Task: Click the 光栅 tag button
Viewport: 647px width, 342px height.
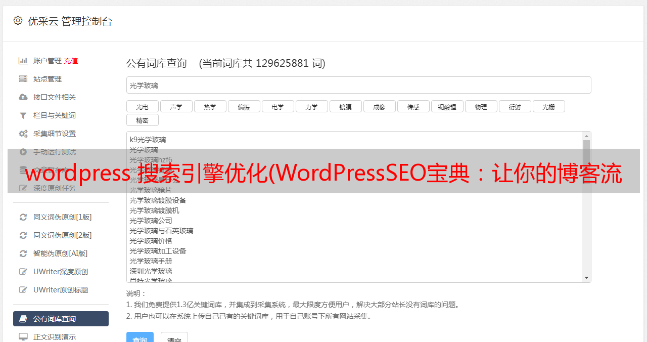Action: coord(549,106)
